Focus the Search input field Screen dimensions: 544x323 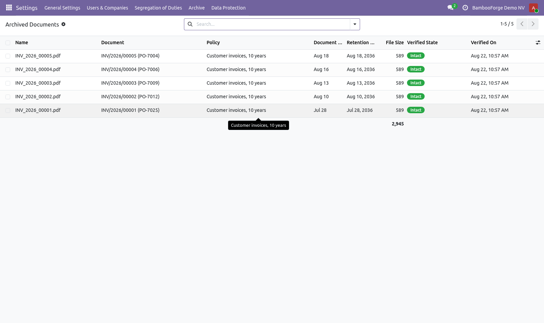pos(272,24)
